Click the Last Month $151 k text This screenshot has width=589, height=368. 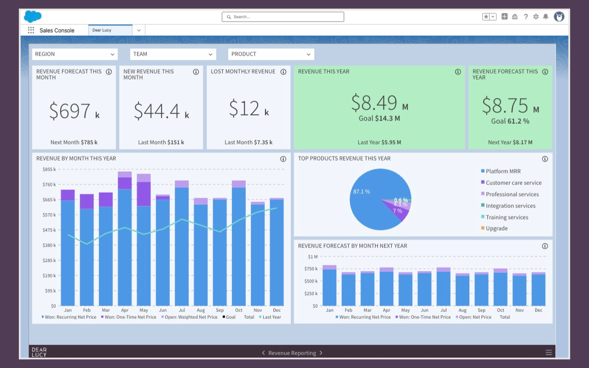coord(161,143)
